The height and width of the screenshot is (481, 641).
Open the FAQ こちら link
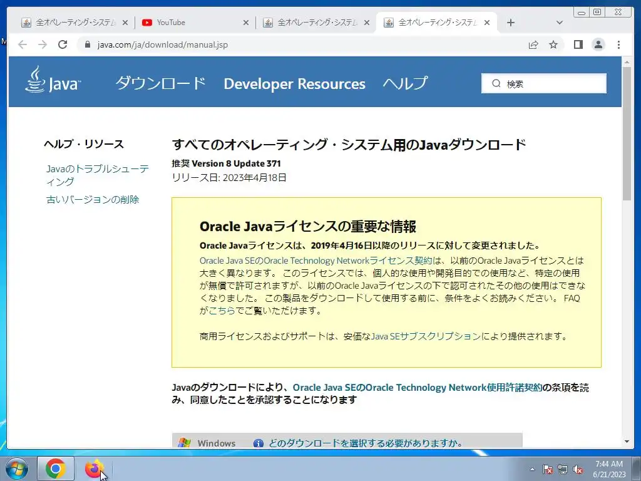pyautogui.click(x=222, y=311)
